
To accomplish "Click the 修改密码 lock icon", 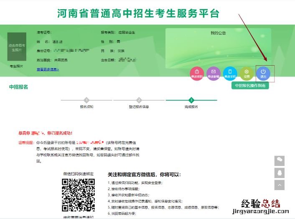I will (197, 74).
